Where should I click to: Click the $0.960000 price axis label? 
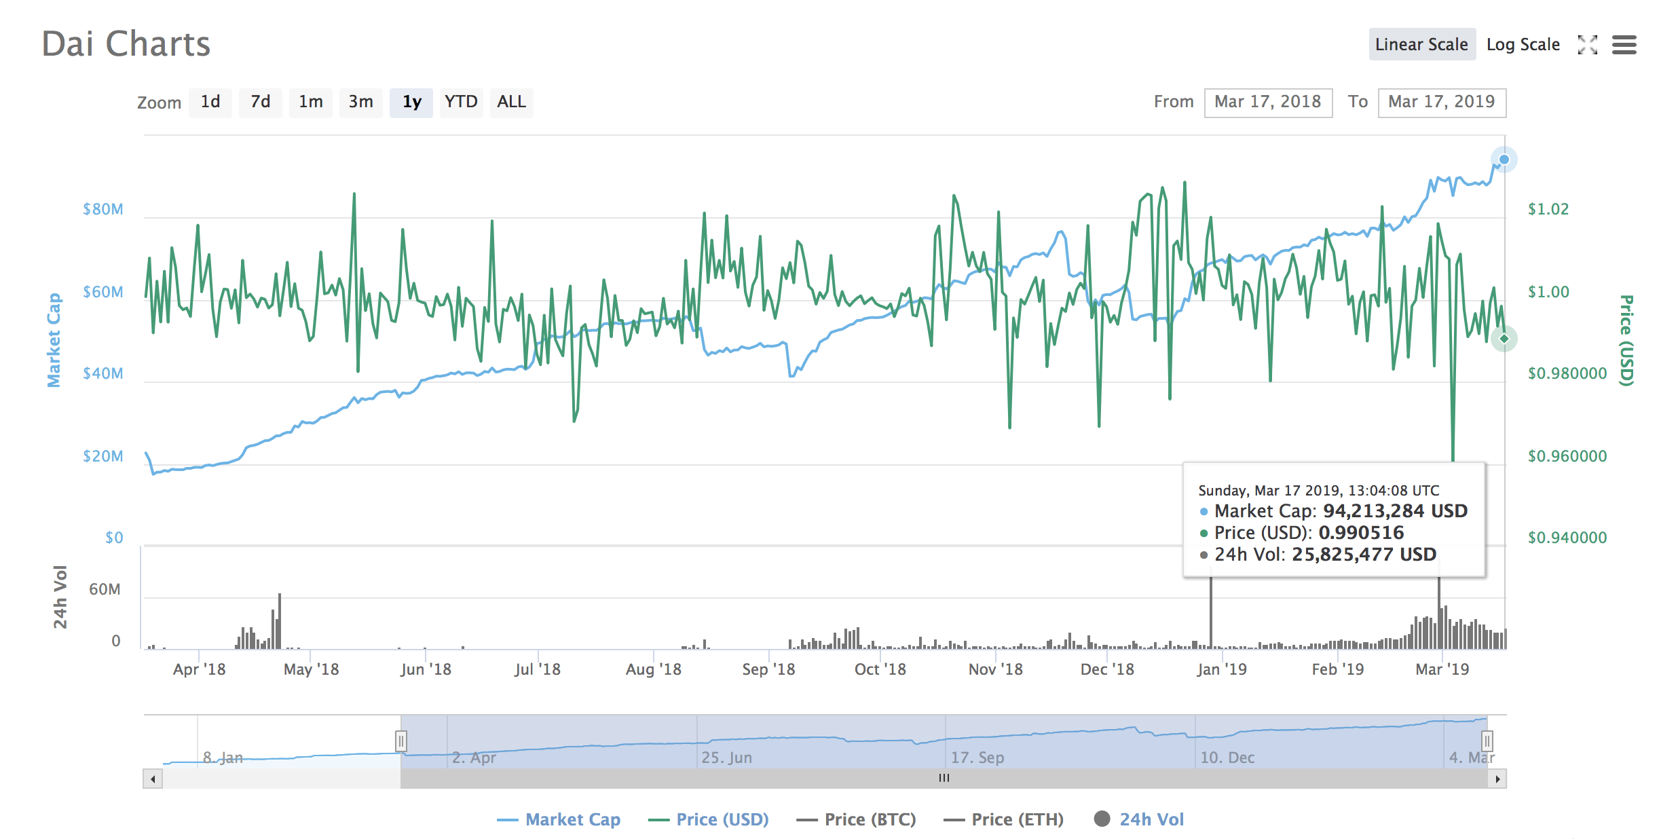[1567, 456]
